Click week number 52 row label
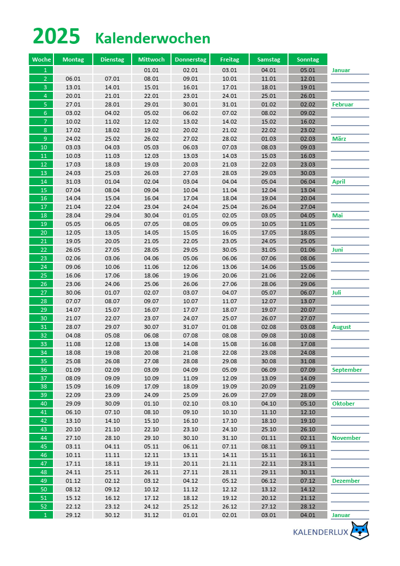The image size is (400, 566). [44, 506]
